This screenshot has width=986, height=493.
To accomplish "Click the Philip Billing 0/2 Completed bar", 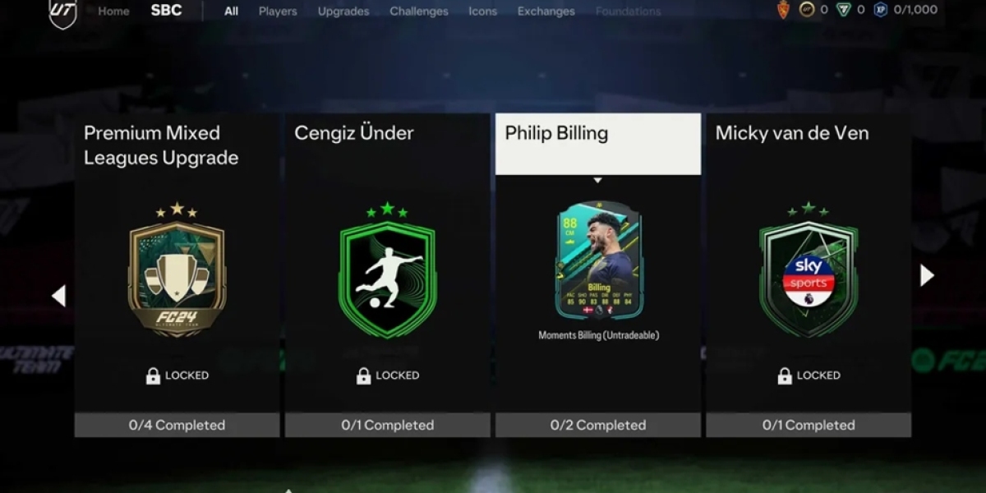I will click(x=598, y=425).
